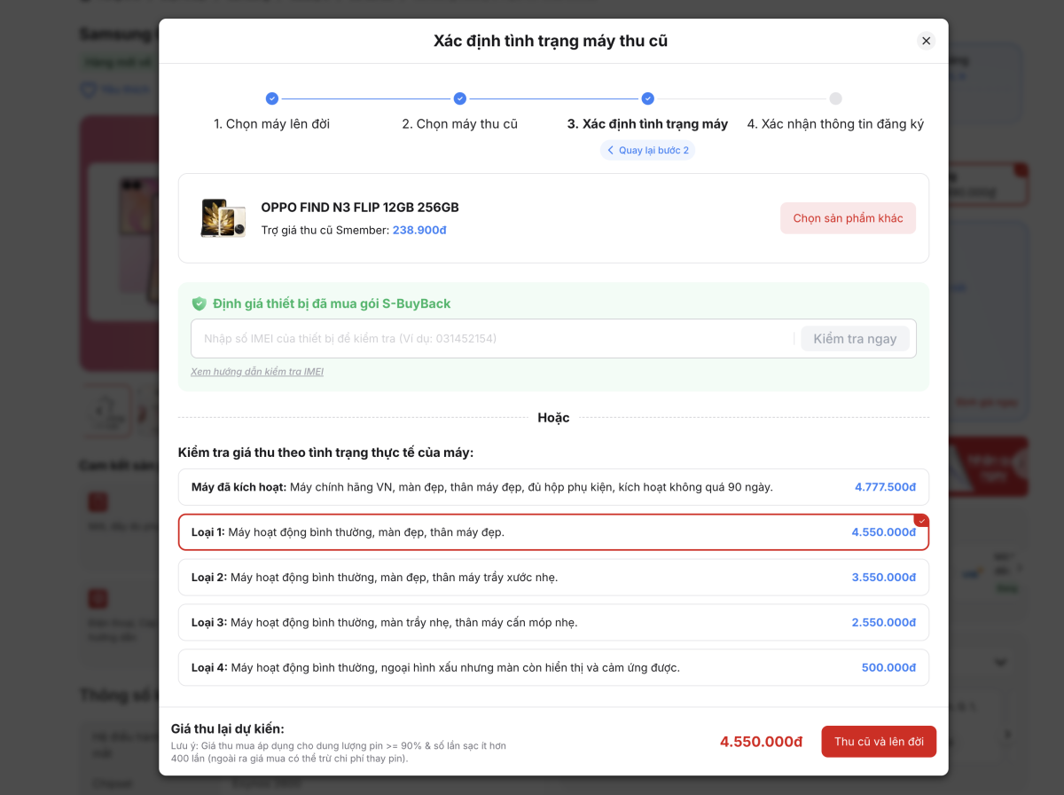
Task: Focus the IMEI number input field
Action: point(493,339)
